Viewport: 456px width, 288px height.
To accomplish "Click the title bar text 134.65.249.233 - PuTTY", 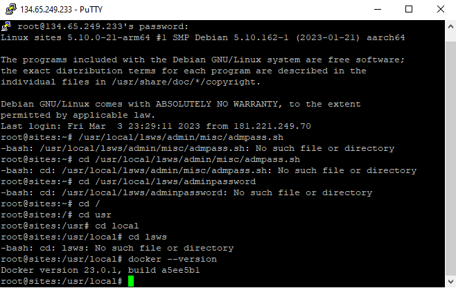I will (62, 10).
